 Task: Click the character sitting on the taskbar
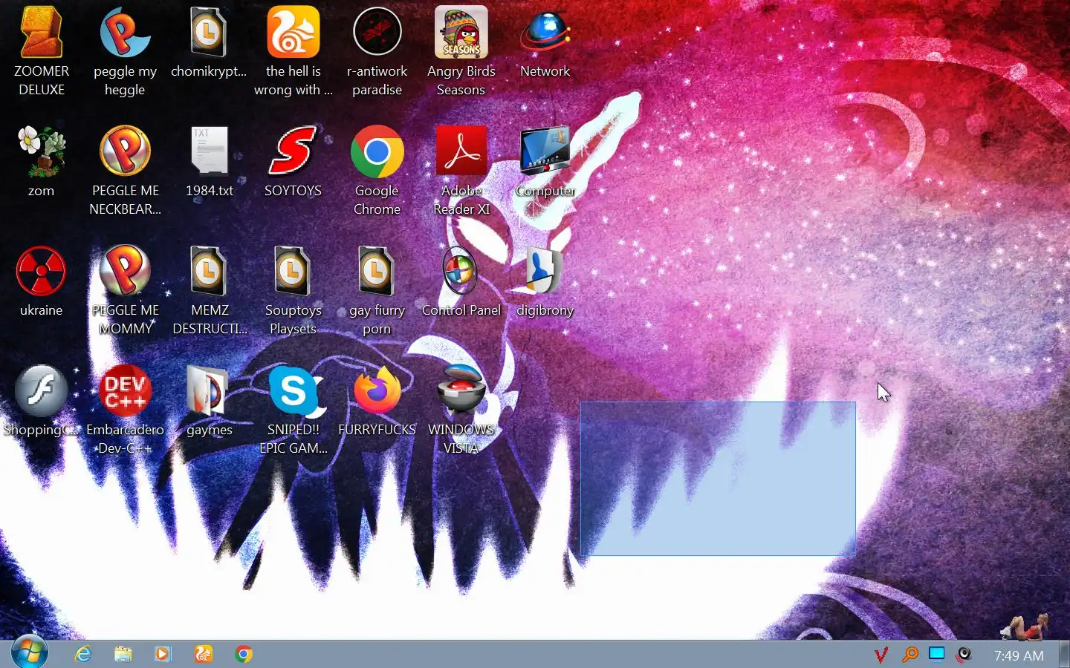(x=1025, y=627)
